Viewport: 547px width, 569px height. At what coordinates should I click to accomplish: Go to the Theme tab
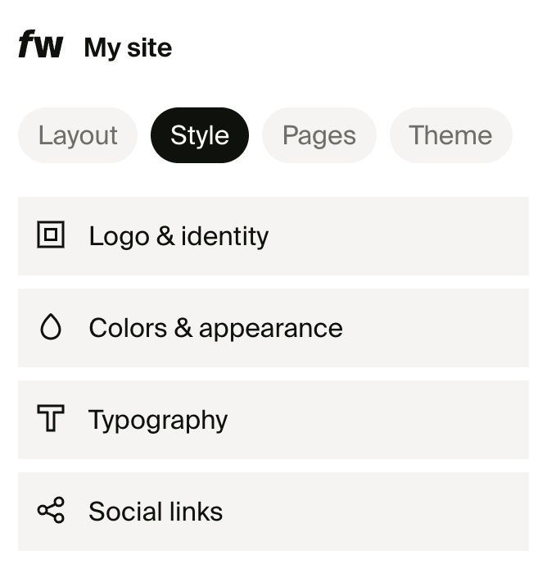[451, 135]
